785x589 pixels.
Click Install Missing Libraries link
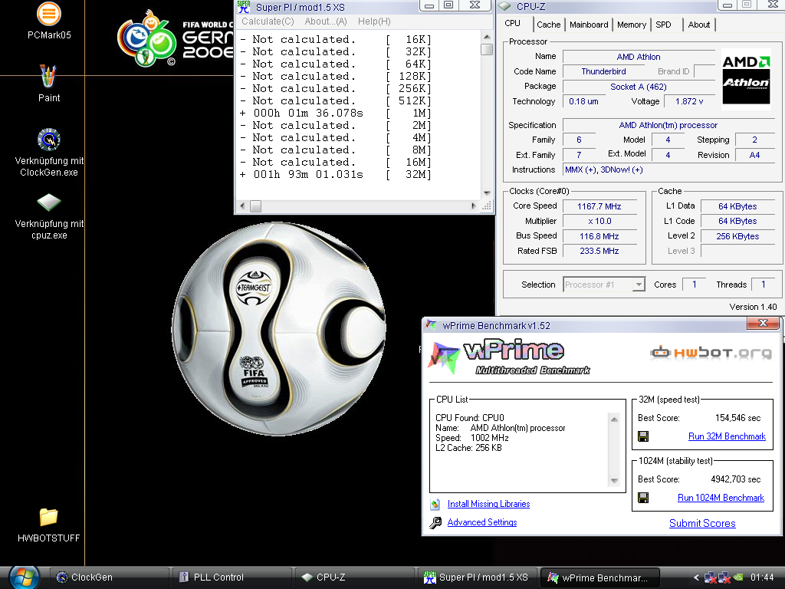pos(488,504)
